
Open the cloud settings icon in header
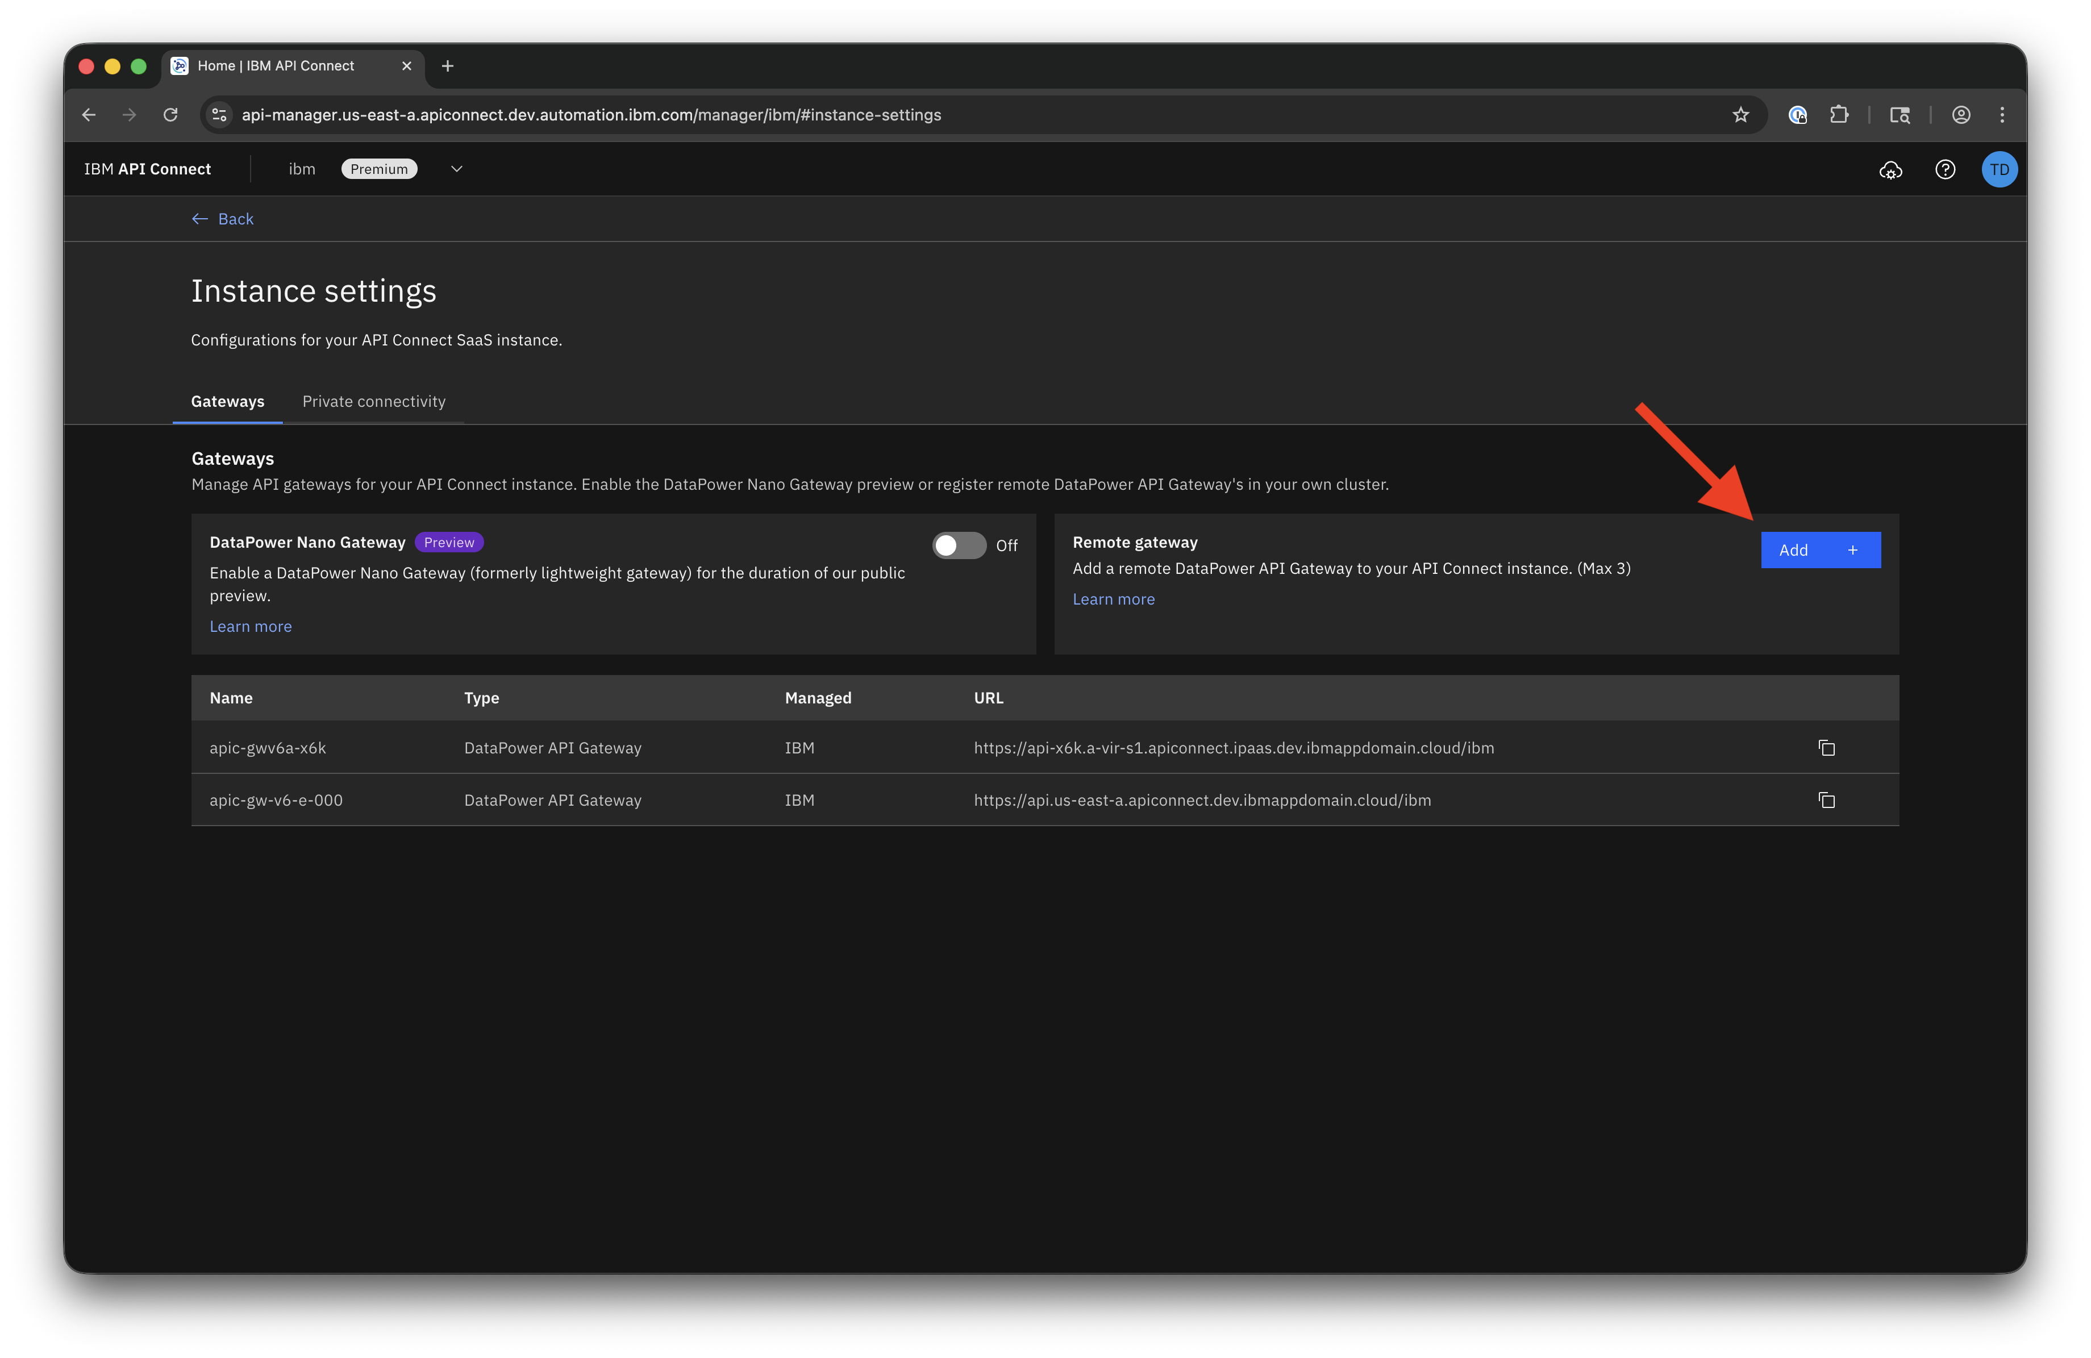pyautogui.click(x=1890, y=169)
